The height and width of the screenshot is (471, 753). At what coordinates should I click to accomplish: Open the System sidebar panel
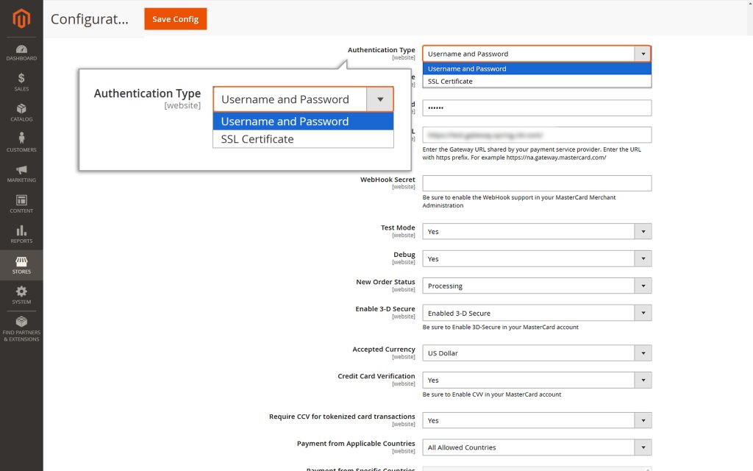[21, 293]
